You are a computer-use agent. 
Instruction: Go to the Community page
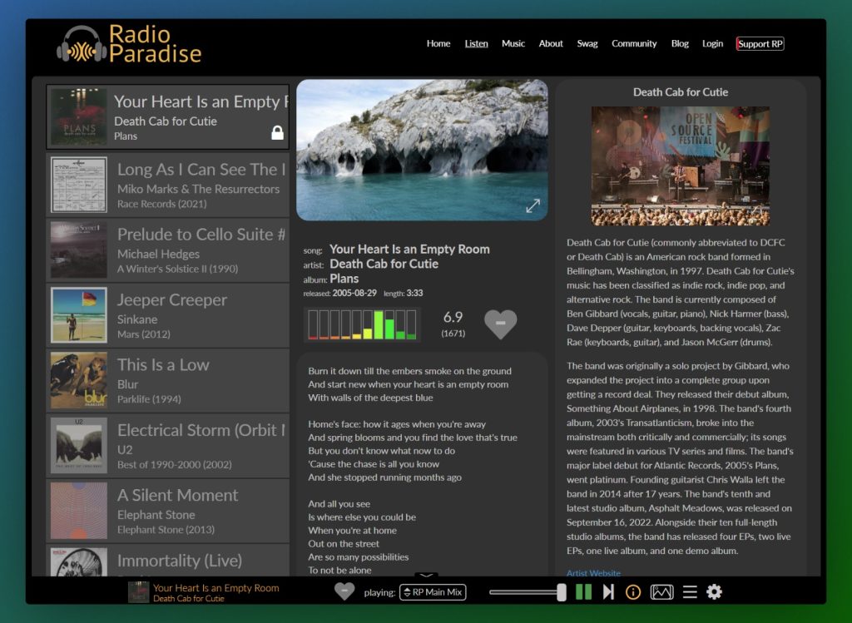pos(634,44)
